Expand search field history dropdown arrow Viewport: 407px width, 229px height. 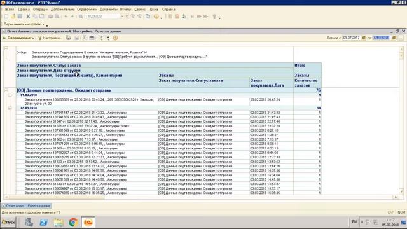tap(122, 17)
